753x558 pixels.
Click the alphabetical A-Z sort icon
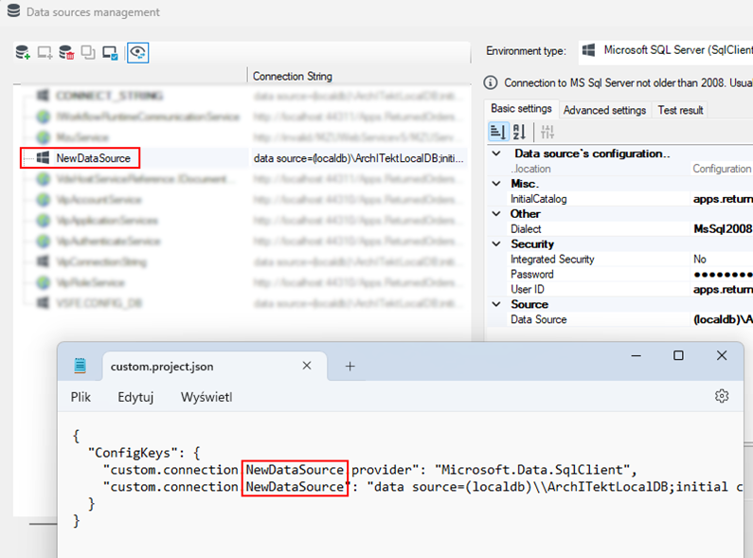519,132
